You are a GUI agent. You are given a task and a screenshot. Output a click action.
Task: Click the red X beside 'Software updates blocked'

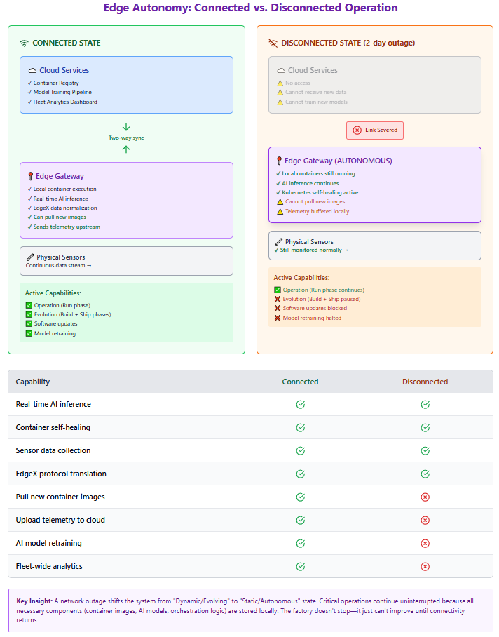pyautogui.click(x=278, y=309)
